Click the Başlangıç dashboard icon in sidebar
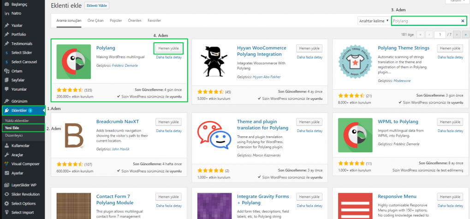470x219 pixels. 6,5
